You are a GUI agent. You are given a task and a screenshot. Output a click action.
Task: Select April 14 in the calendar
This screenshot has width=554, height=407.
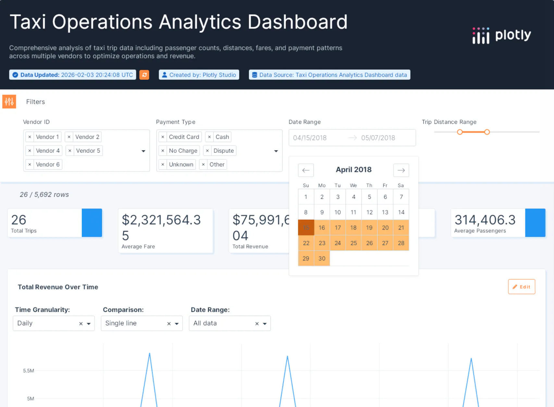tap(401, 212)
